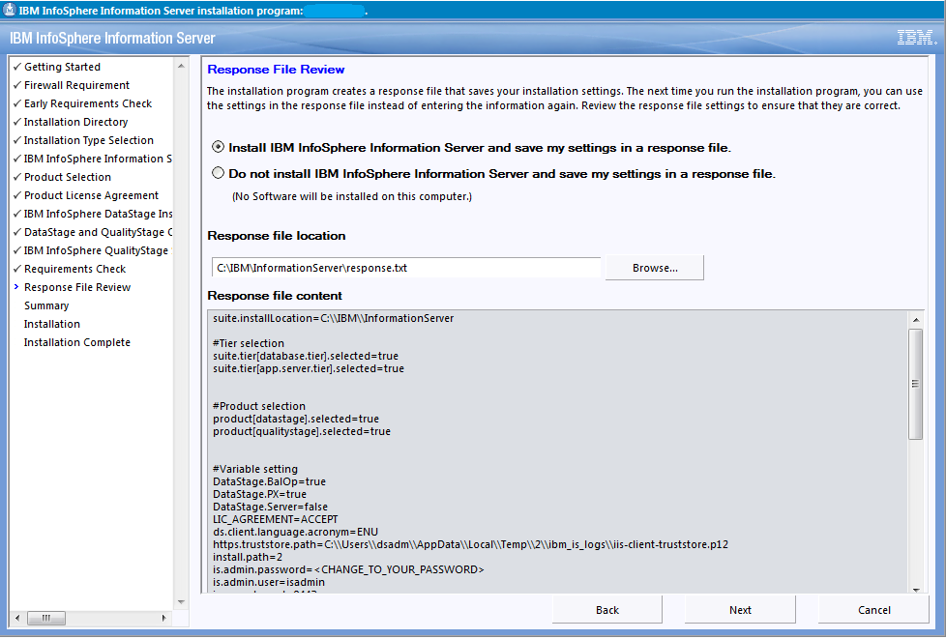Select Response File Review step
946x639 pixels.
click(77, 287)
